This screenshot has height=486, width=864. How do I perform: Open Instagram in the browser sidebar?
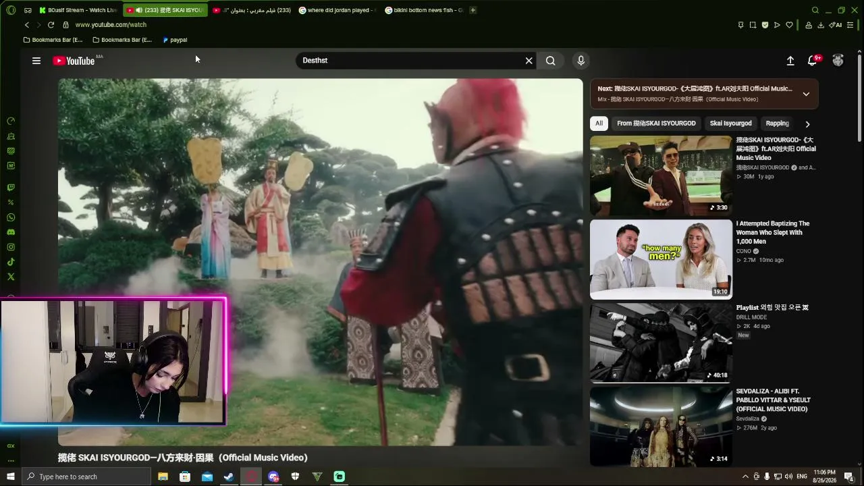tap(11, 247)
